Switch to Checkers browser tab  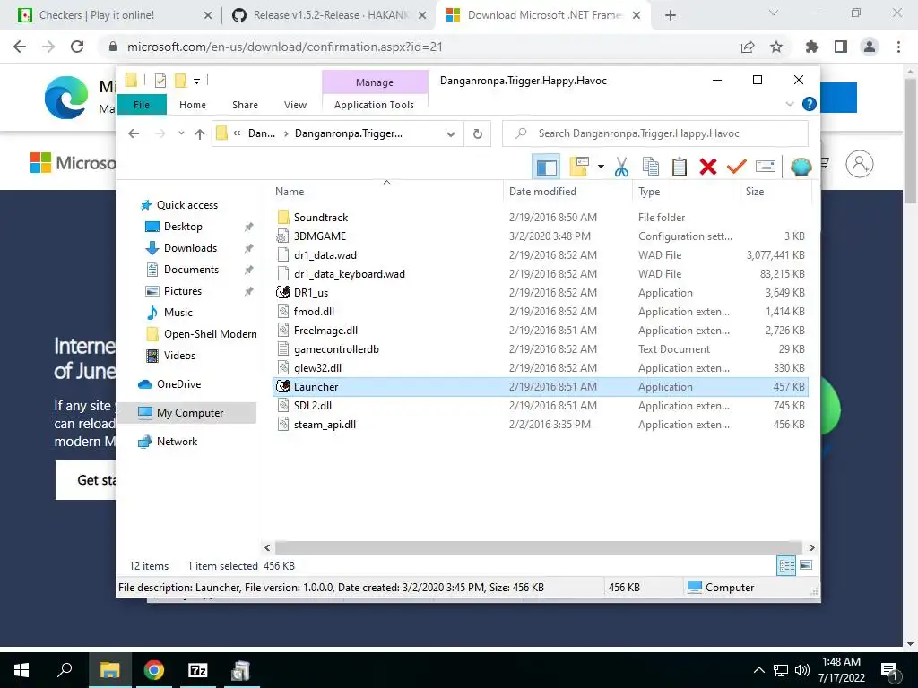pos(97,15)
